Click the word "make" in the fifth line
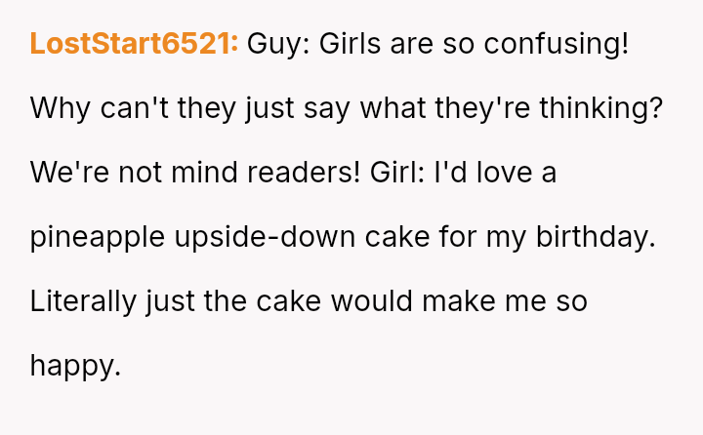The height and width of the screenshot is (435, 703). tap(459, 301)
